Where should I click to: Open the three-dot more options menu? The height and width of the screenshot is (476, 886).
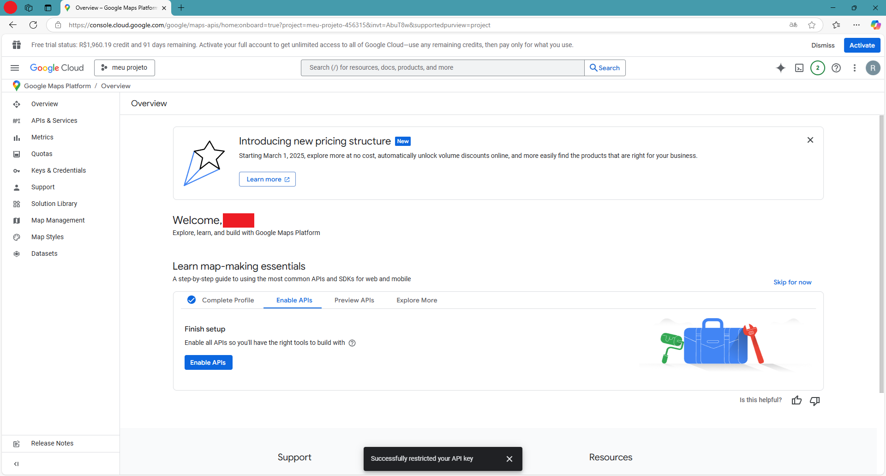click(854, 68)
